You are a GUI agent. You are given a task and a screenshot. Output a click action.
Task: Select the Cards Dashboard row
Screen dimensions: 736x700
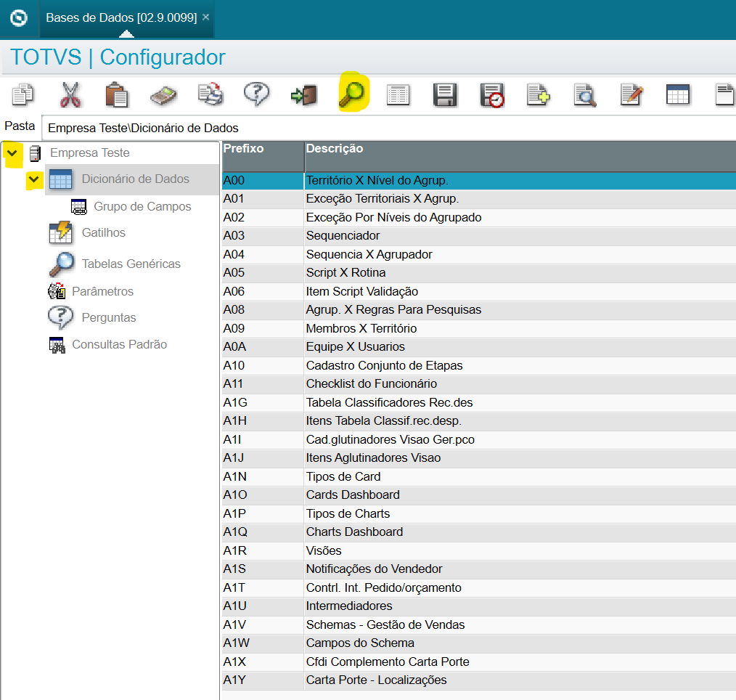point(479,495)
